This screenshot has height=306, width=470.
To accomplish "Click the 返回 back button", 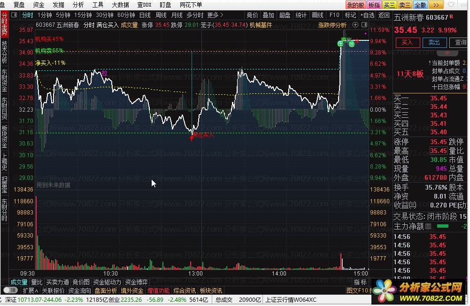I will [384, 15].
